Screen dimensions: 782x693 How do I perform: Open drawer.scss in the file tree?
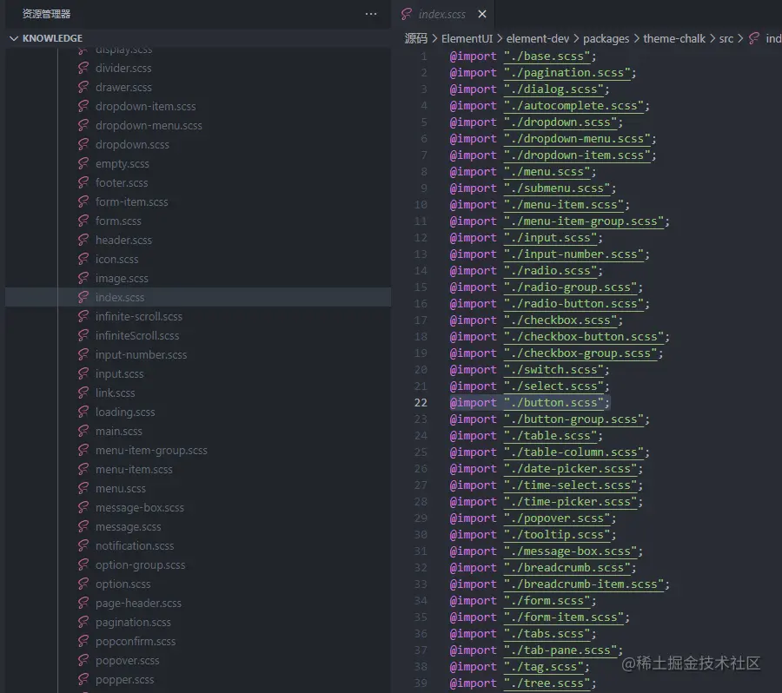click(123, 87)
